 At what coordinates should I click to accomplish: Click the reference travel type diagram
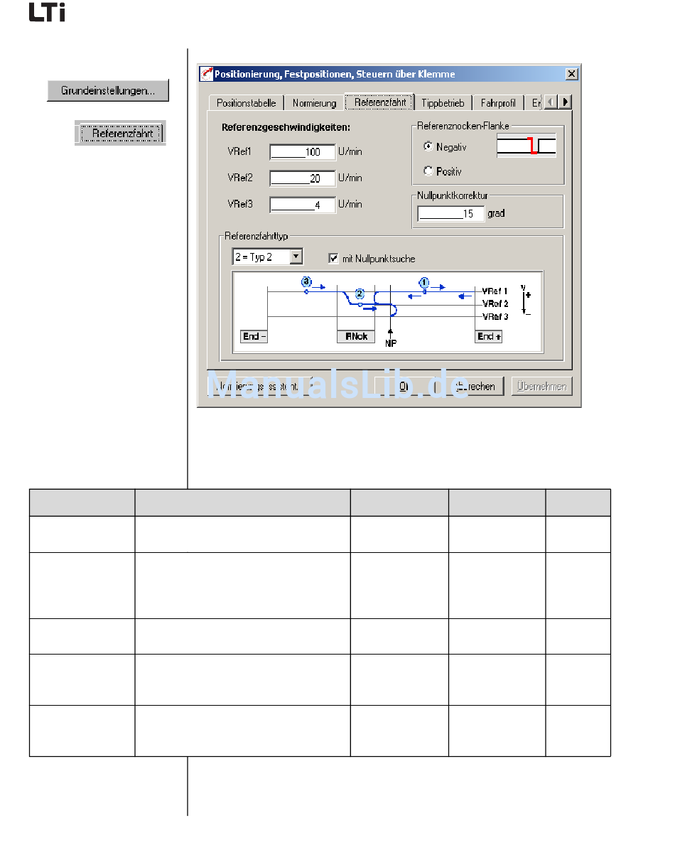(x=387, y=312)
